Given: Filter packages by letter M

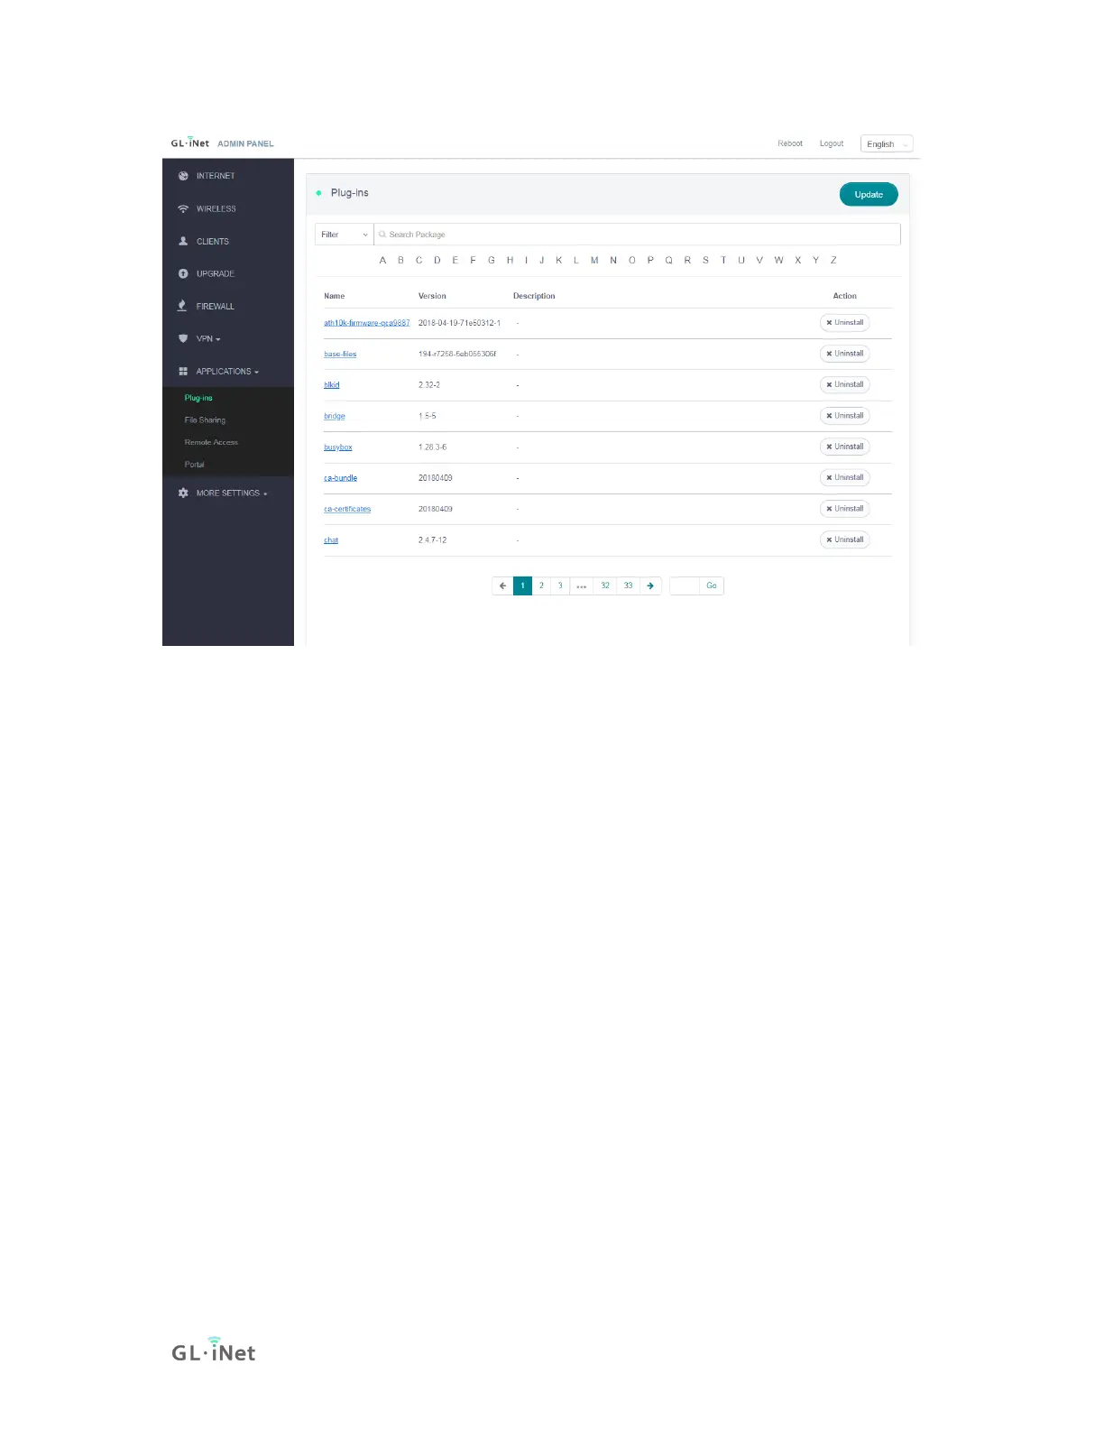Looking at the screenshot, I should (594, 260).
